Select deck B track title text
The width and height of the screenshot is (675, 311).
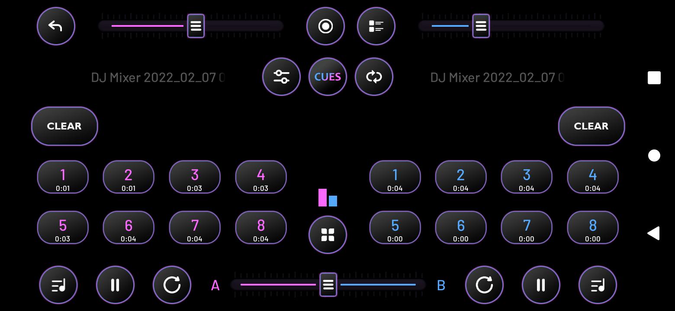(x=497, y=78)
